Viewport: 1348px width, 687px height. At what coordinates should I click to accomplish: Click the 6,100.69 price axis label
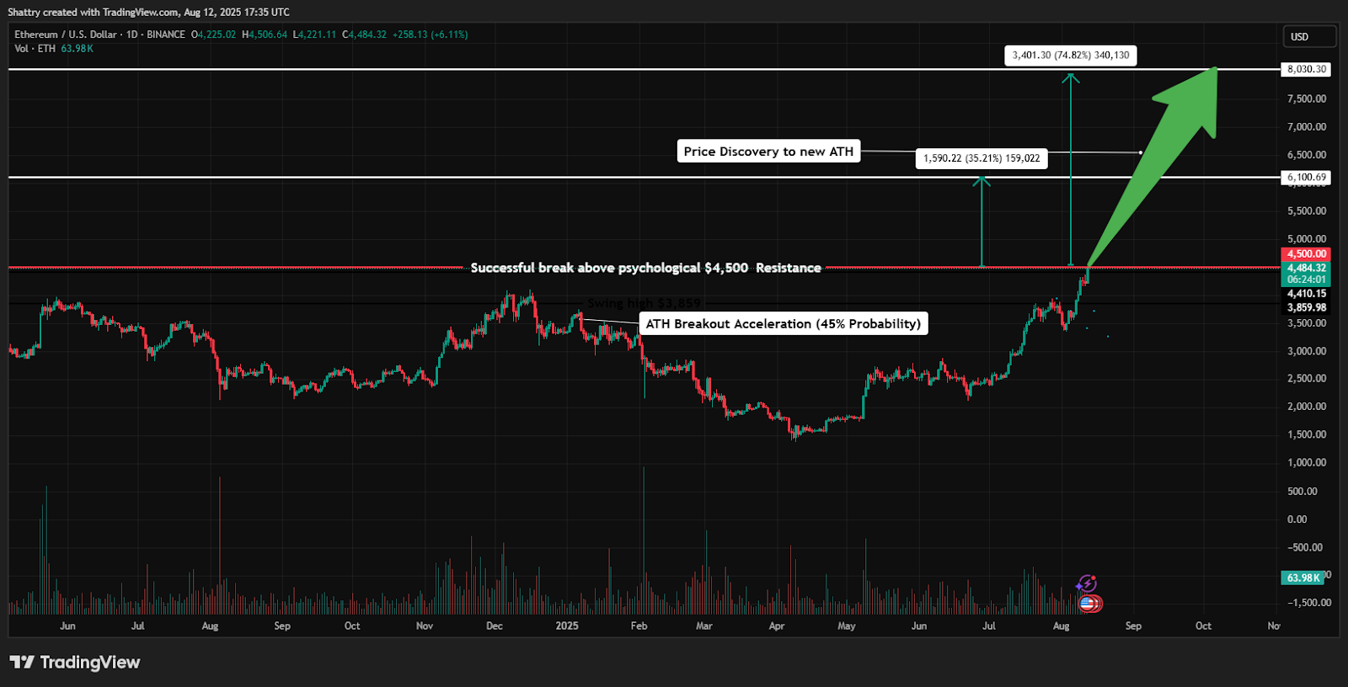1306,177
